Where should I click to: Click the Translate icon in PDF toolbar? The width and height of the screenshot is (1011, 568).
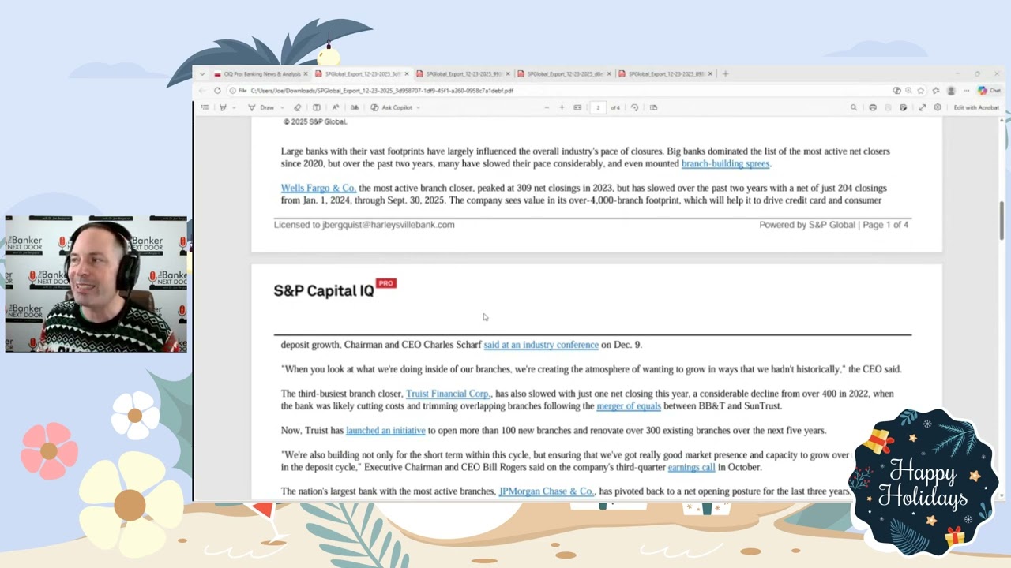(x=355, y=107)
